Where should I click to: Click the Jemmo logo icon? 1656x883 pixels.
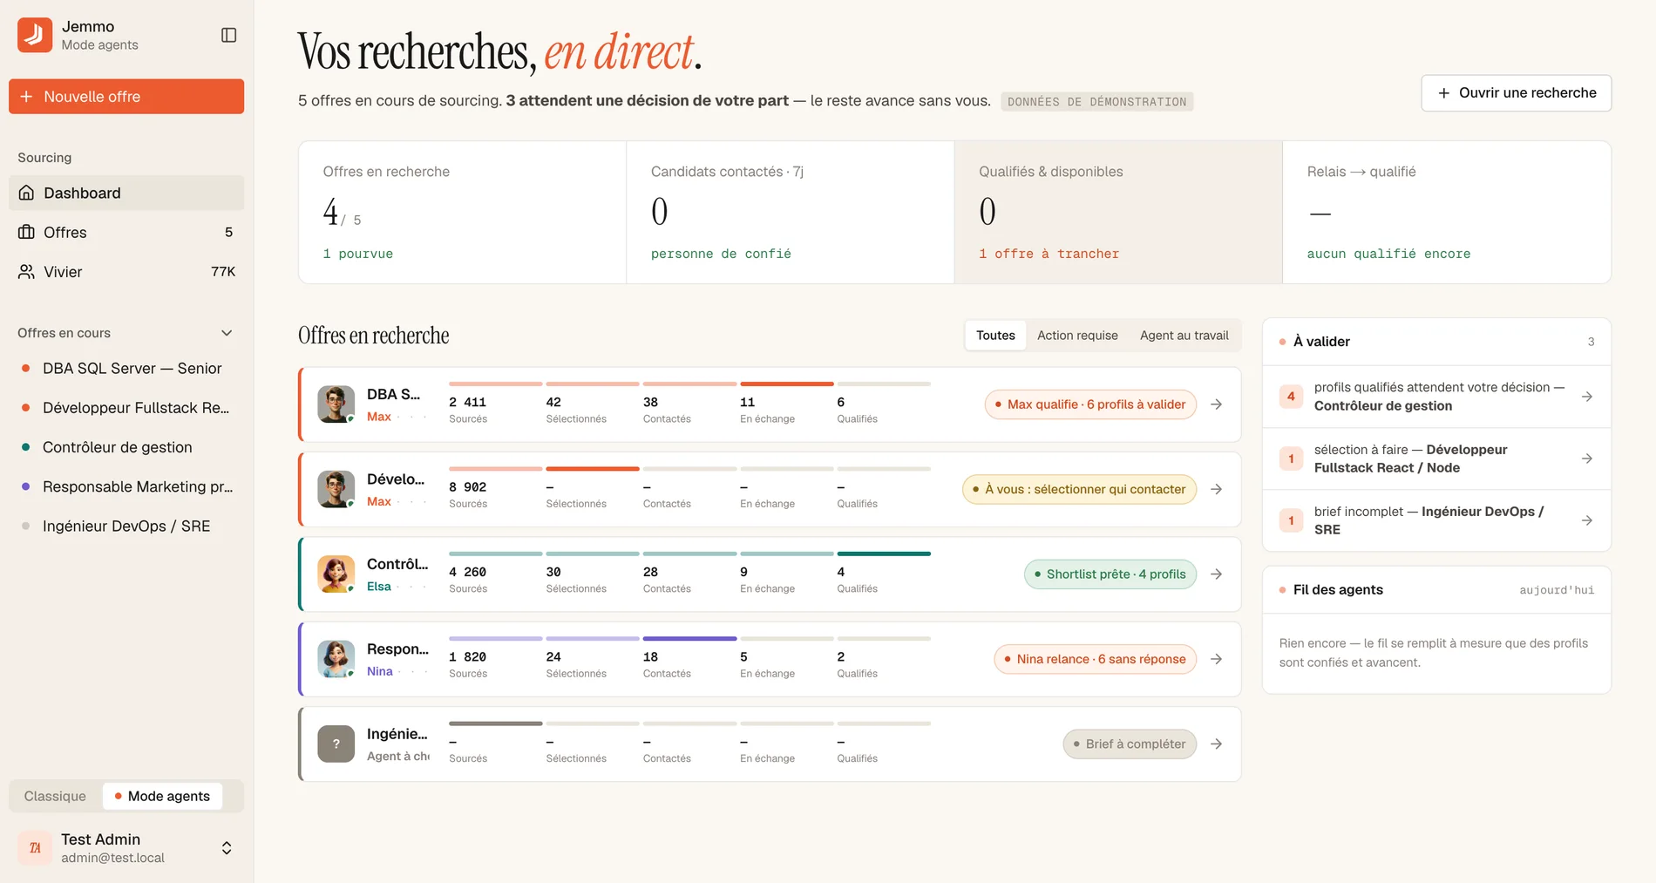pos(35,35)
